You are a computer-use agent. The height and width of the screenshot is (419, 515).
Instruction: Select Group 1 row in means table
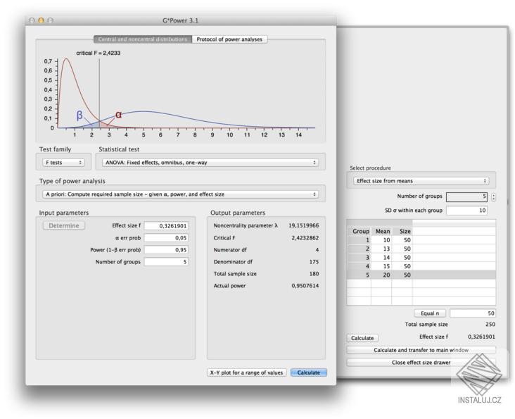[x=421, y=240]
